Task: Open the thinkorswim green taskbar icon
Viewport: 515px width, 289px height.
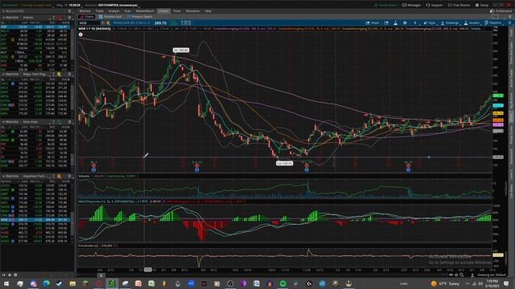Action: (112, 283)
